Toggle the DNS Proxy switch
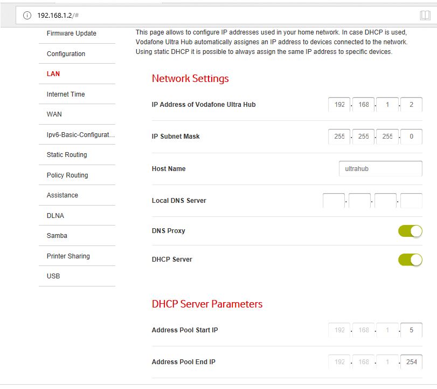437x389 pixels. click(410, 231)
